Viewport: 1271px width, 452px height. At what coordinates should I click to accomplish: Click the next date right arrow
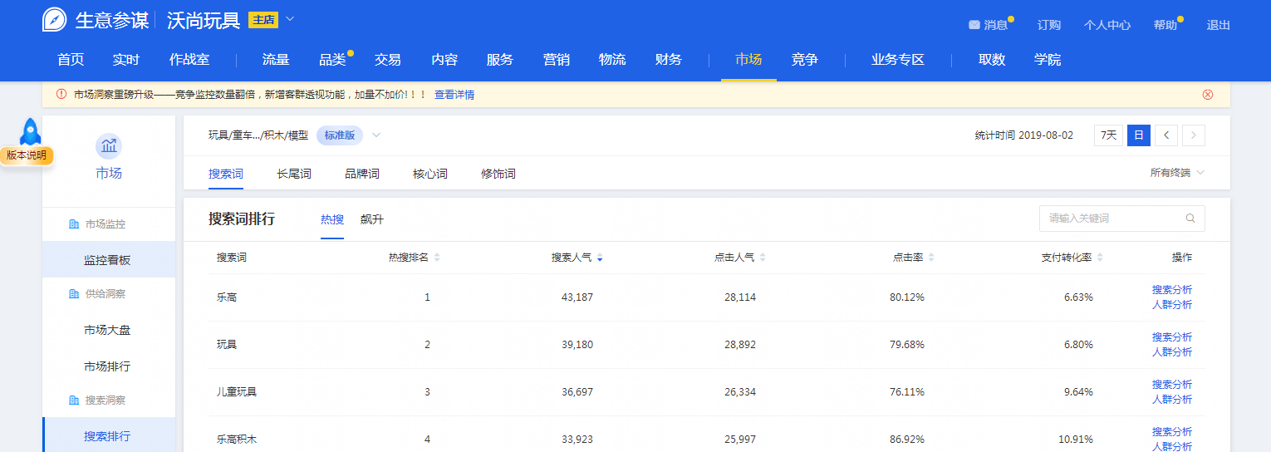[x=1194, y=135]
